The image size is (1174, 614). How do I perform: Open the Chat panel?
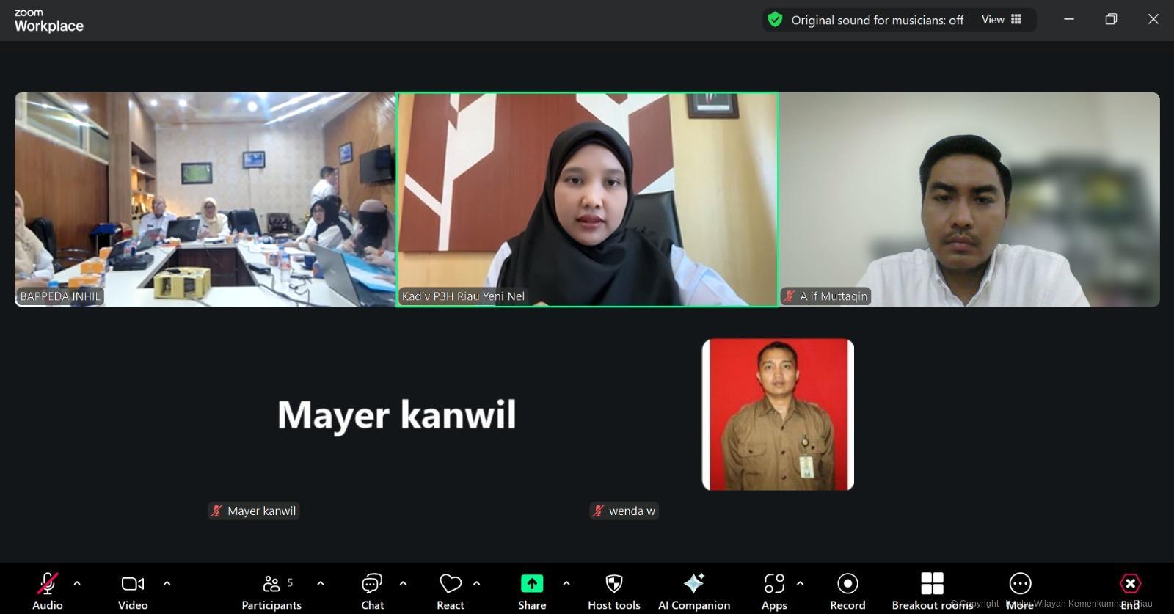click(372, 591)
